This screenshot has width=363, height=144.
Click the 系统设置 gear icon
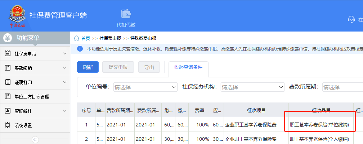pos(7,125)
